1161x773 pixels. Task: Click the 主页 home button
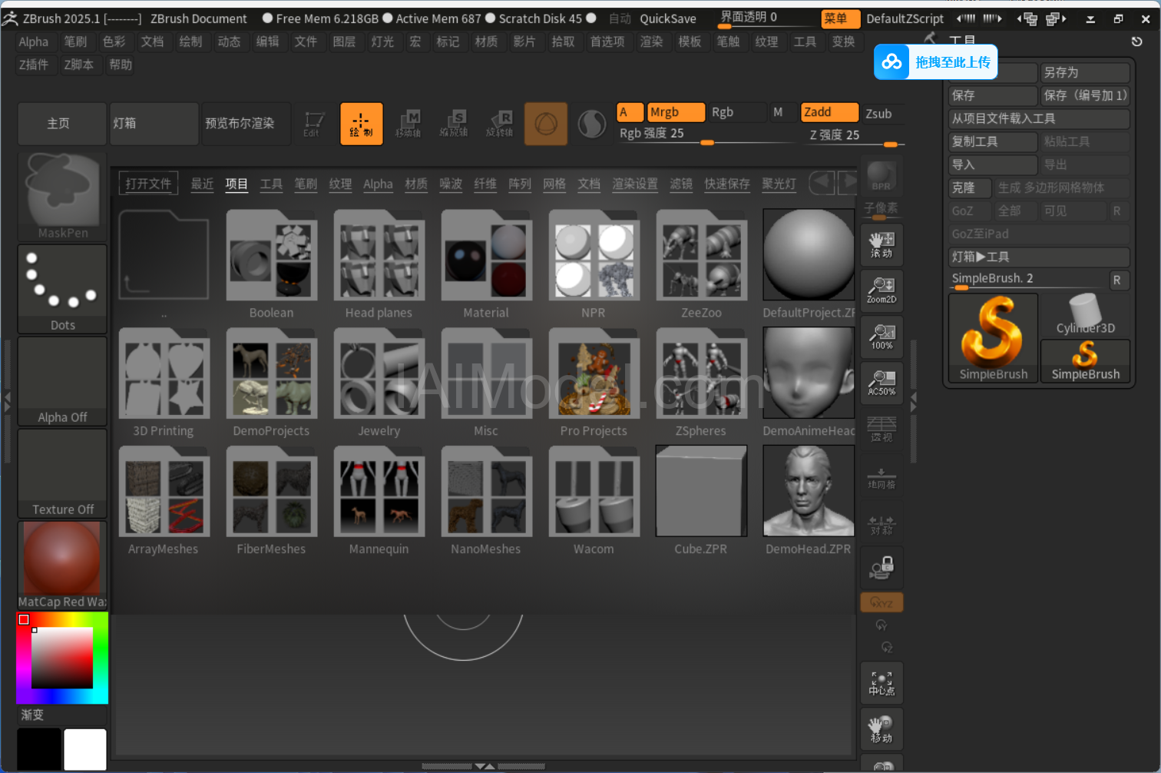point(62,123)
